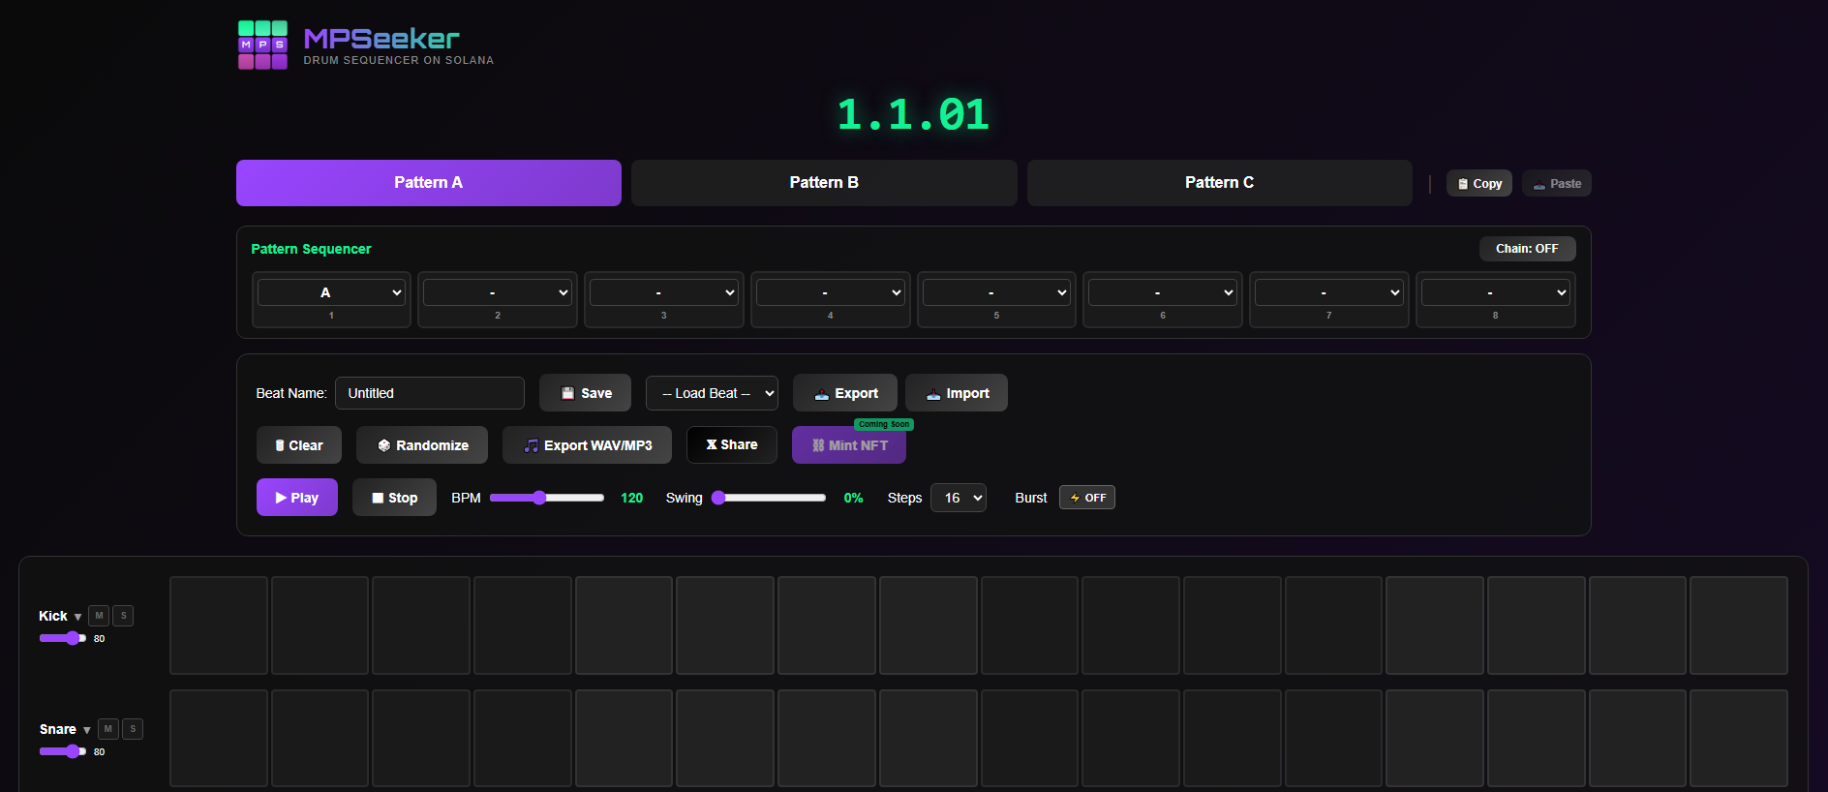Viewport: 1828px width, 792px height.
Task: Switch to Pattern C tab
Action: (1220, 183)
